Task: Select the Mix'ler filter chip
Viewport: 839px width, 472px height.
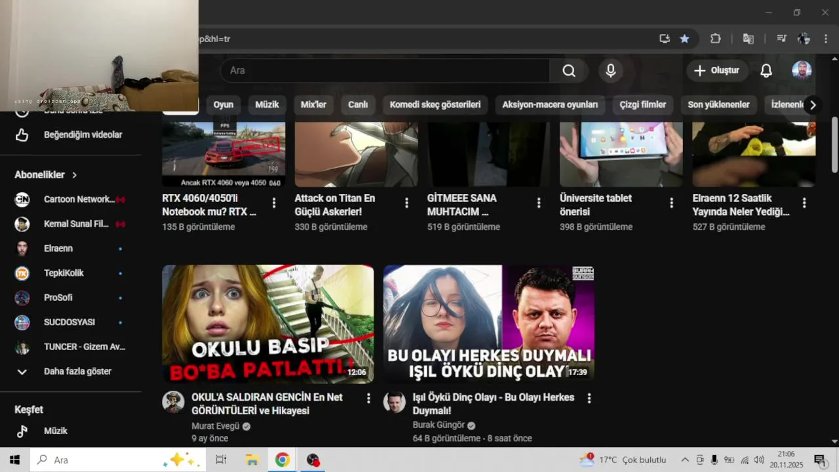Action: (314, 105)
